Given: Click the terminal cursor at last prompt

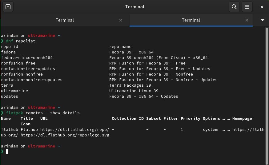Looking at the screenshot, I should click(x=7, y=151).
